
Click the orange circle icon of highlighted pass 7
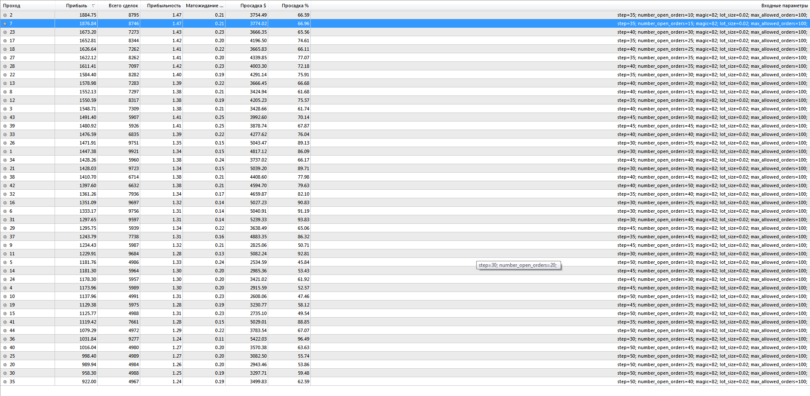click(x=5, y=23)
